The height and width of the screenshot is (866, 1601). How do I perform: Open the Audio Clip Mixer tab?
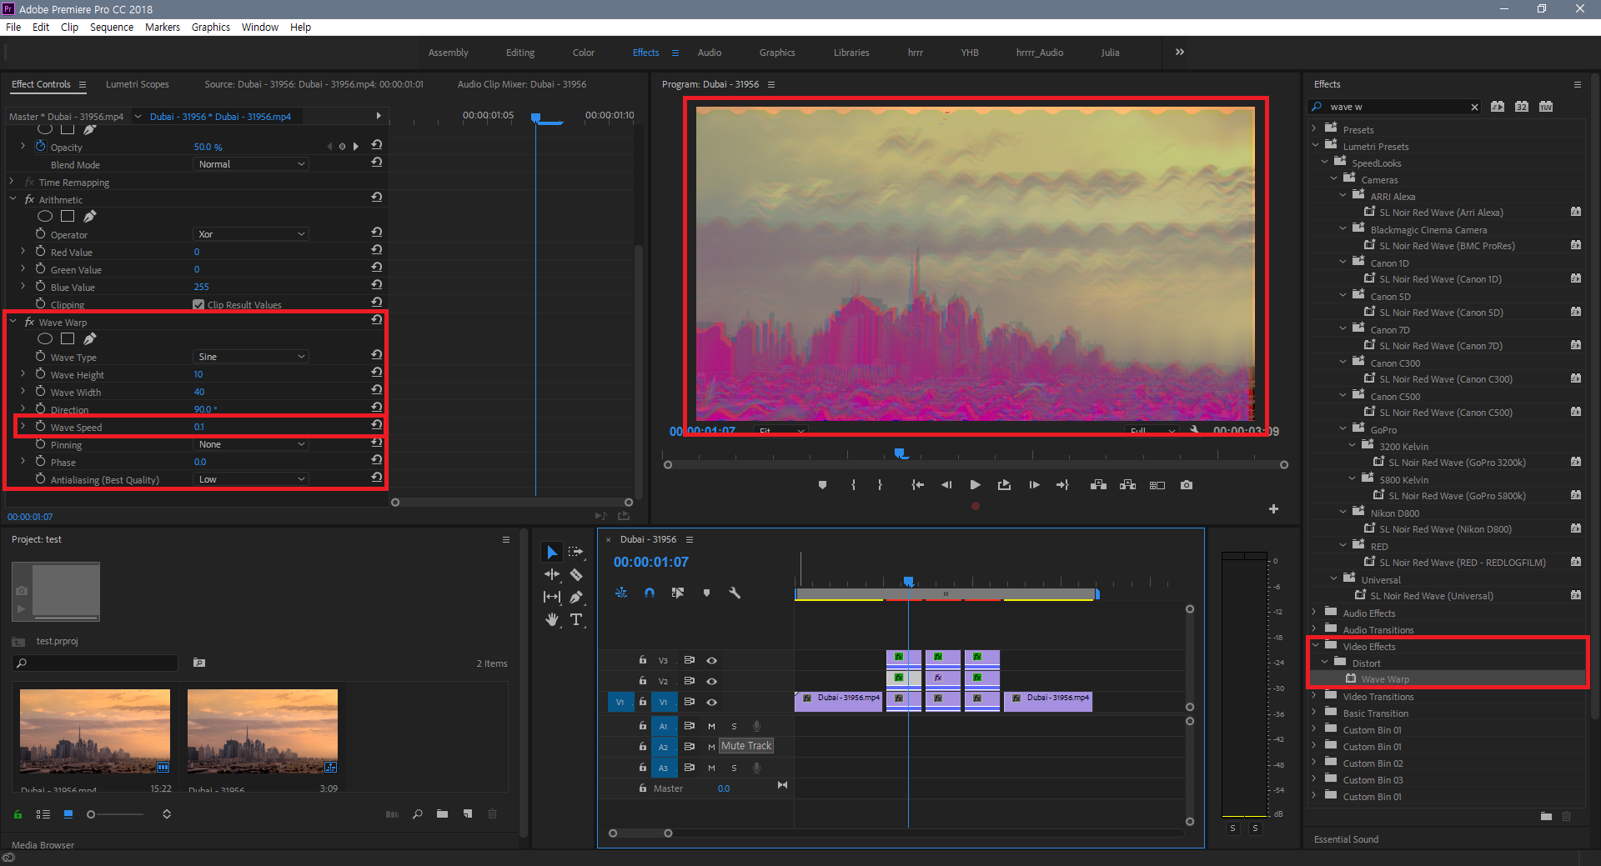click(522, 84)
